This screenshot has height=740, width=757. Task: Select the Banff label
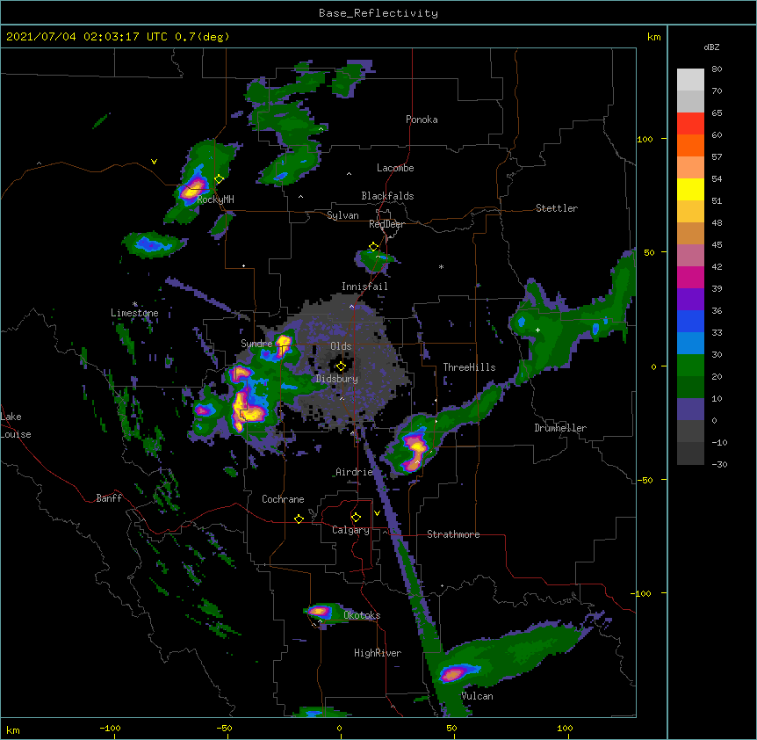point(109,498)
